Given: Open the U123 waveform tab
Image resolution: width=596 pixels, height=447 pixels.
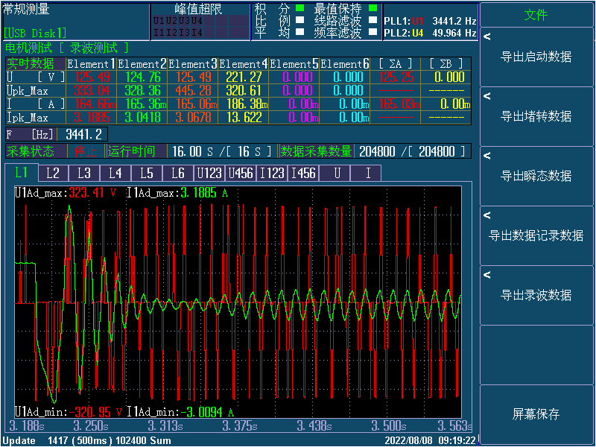Looking at the screenshot, I should tap(209, 174).
